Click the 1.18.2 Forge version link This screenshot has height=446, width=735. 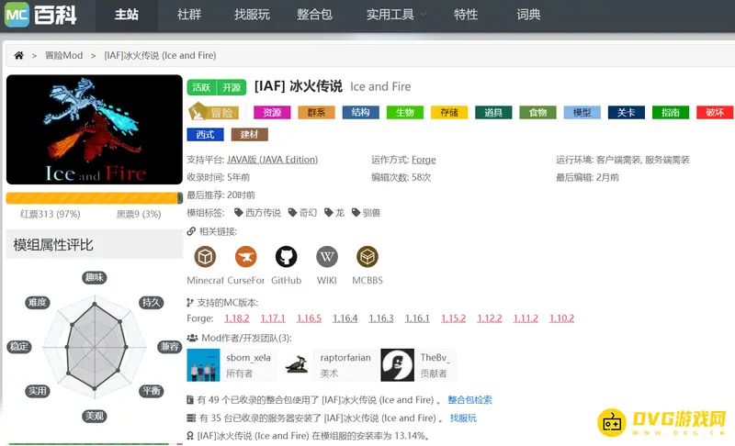[237, 318]
